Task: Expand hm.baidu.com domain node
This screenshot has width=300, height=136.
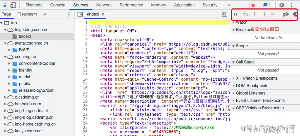Action: pyautogui.click(x=5, y=104)
